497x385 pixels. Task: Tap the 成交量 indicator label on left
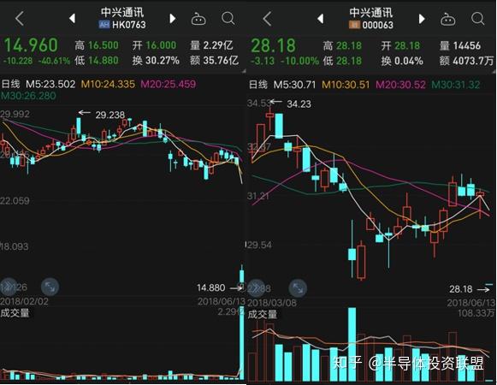click(15, 313)
